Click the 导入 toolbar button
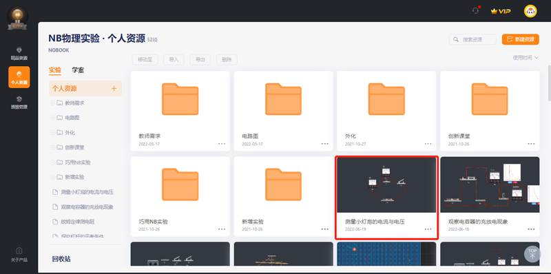 (x=174, y=59)
